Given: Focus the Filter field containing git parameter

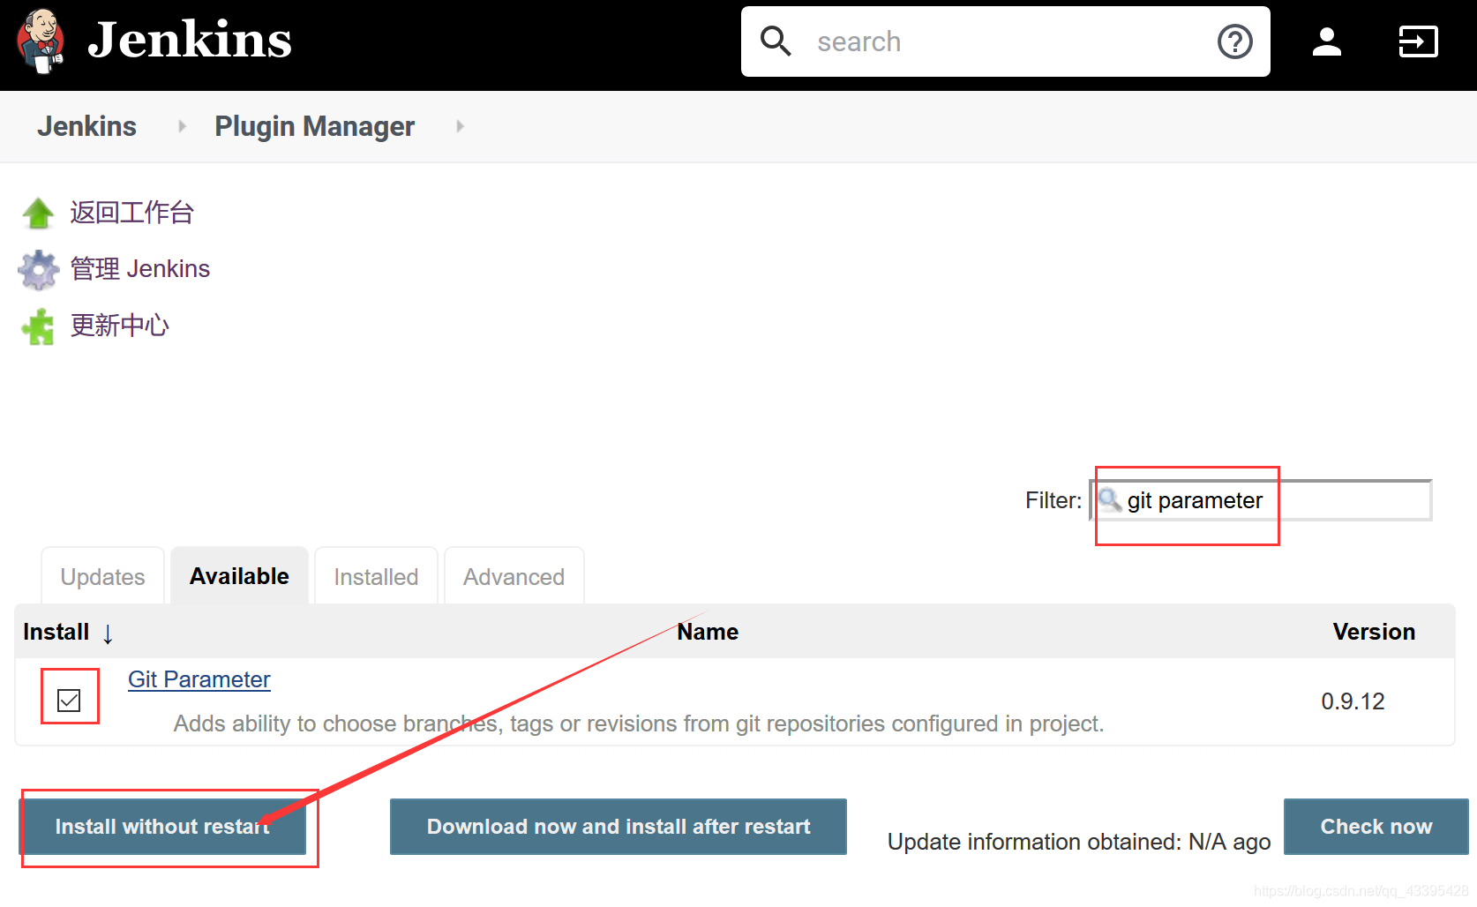Looking at the screenshot, I should coord(1260,500).
